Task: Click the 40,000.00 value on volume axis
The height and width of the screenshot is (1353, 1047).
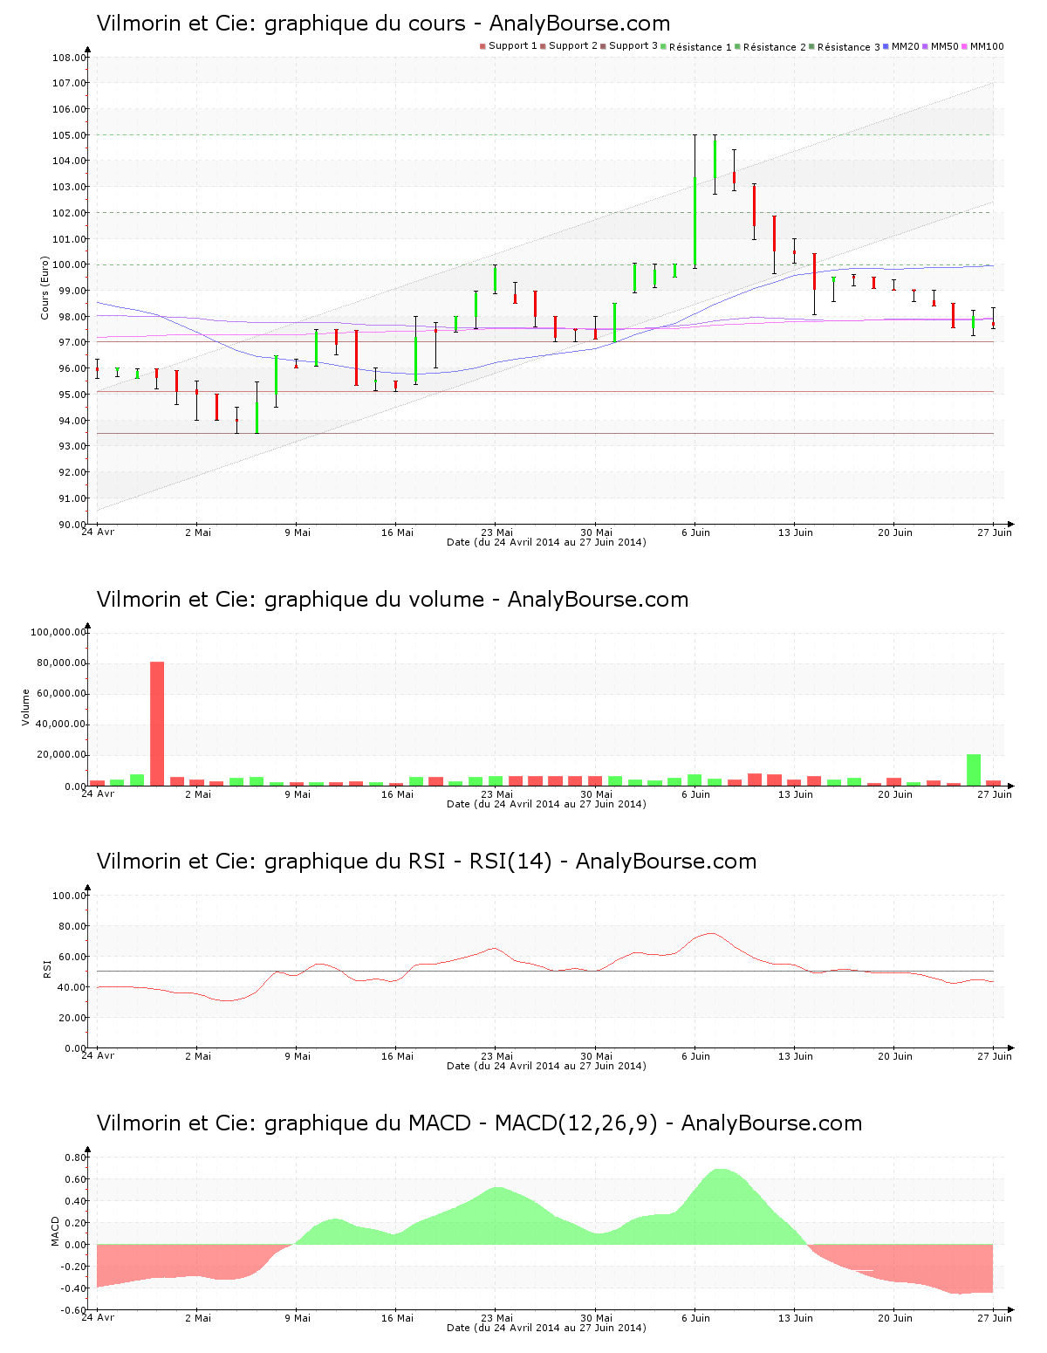Action: (60, 725)
